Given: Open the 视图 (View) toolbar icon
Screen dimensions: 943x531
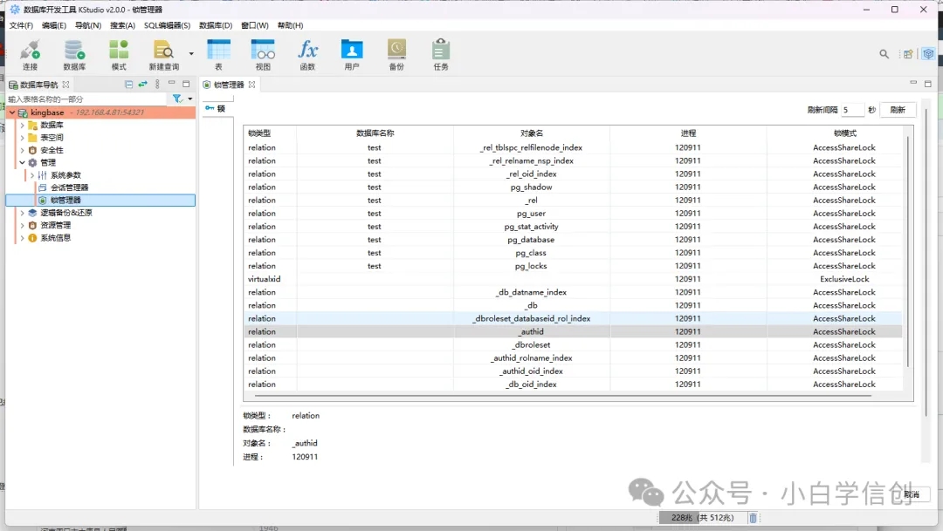Looking at the screenshot, I should 263,55.
